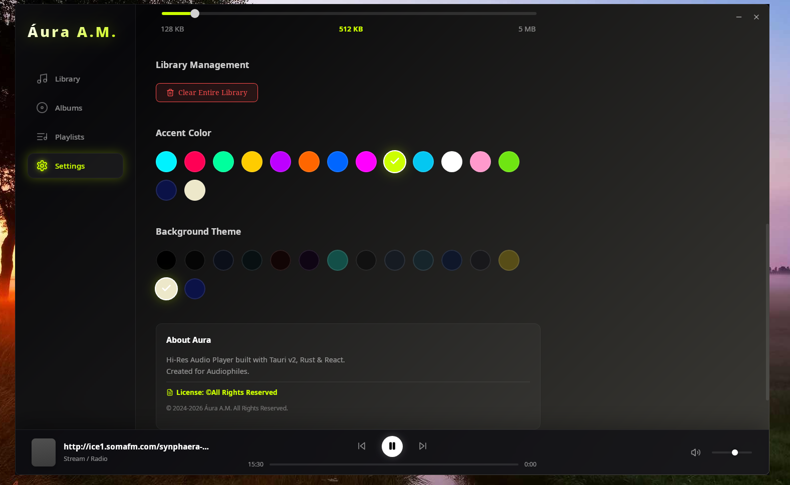
Task: Open the Albums page in the sidebar
Action: pyautogui.click(x=75, y=108)
